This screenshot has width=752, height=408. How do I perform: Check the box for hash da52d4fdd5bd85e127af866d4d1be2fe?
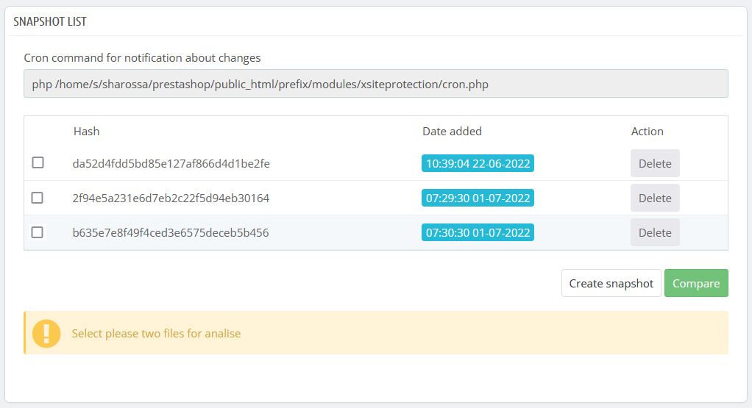click(38, 163)
